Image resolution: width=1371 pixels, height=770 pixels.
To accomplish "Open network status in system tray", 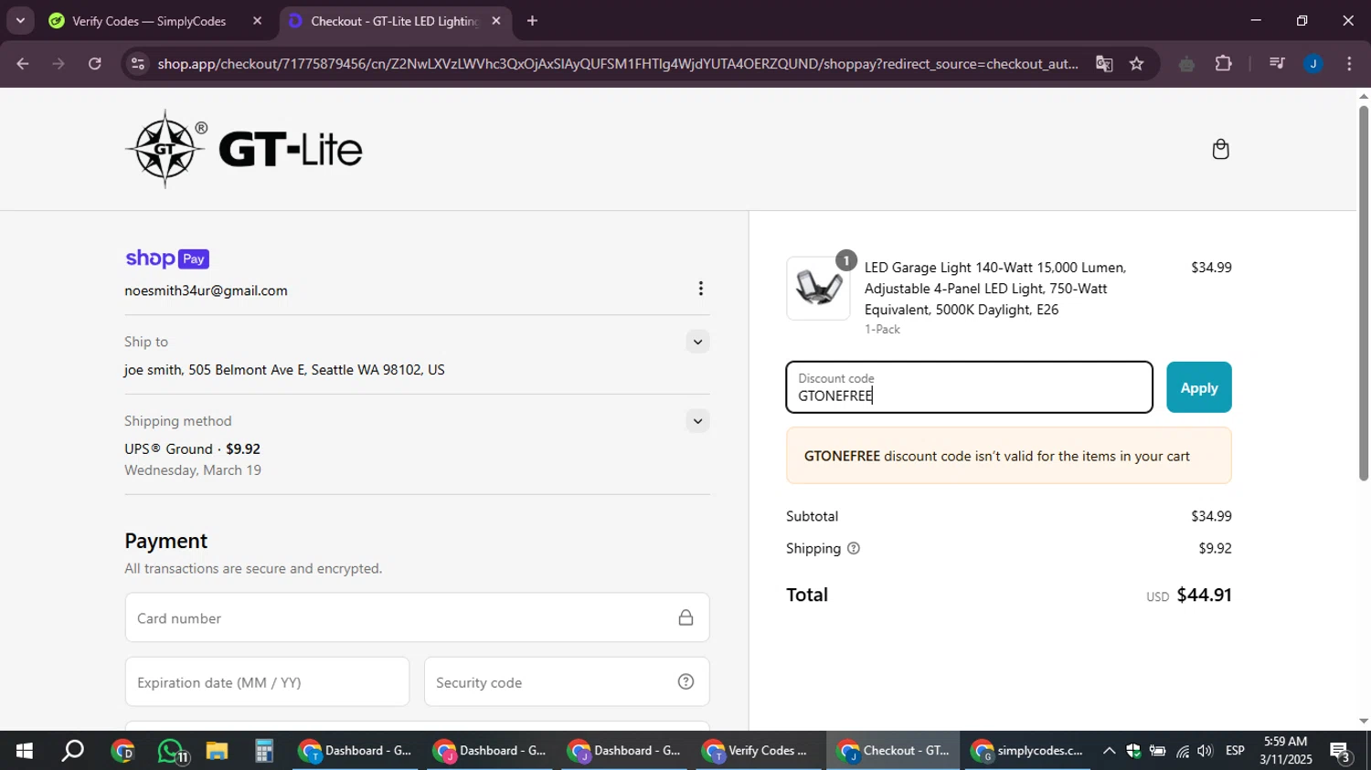I will coord(1183,751).
